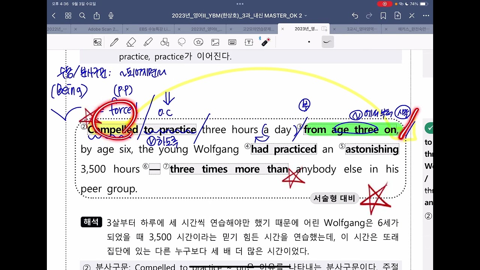Select the Image insert tool
The width and height of the screenshot is (480, 270).
(215, 42)
